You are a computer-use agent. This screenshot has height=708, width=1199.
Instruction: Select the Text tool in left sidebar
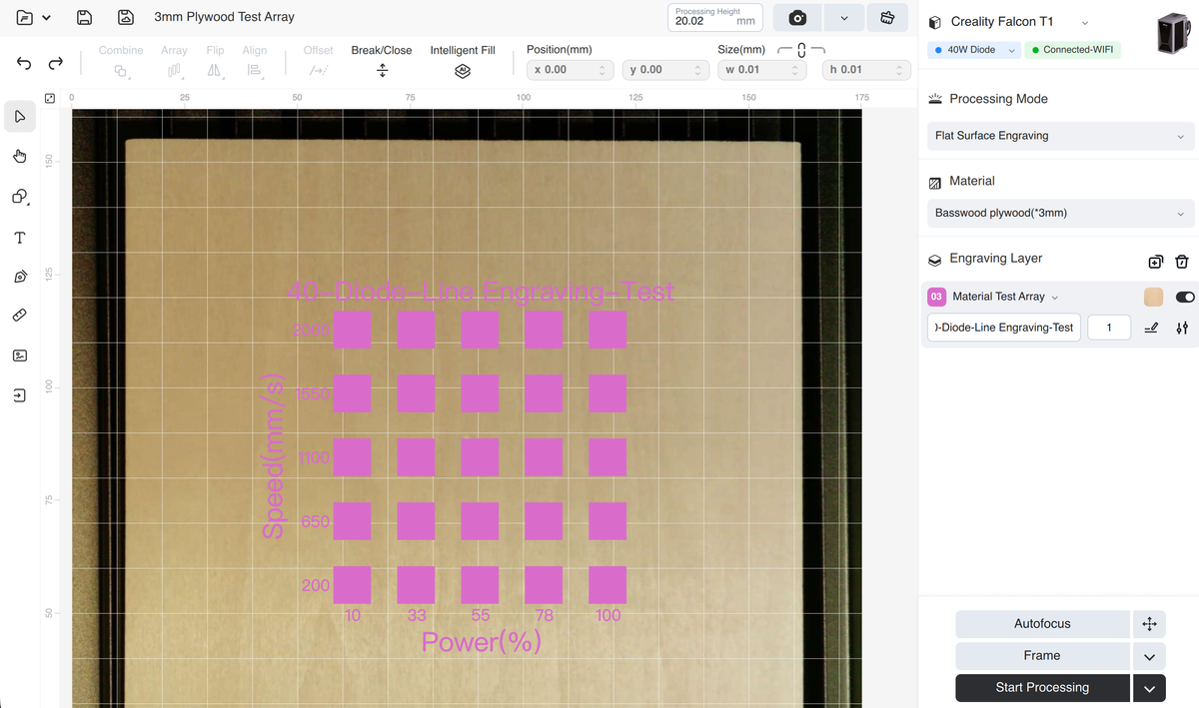[20, 238]
